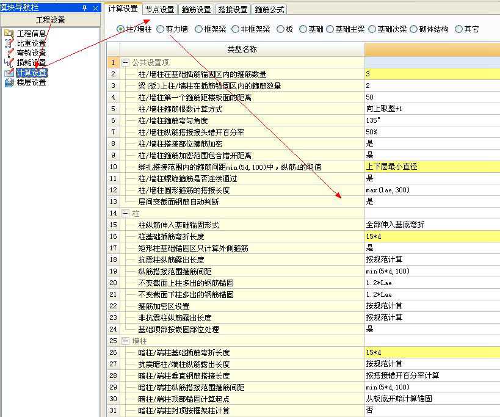This screenshot has width=500, height=417.
Task: Click the 从板底开始计算锚固 value cell
Action: (432, 399)
